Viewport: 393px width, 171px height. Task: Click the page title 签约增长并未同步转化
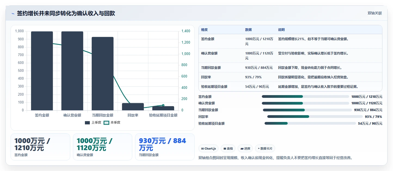[x=66, y=13]
